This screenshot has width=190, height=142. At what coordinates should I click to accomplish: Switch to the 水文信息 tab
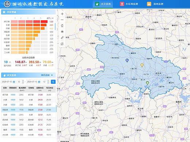click(x=103, y=4)
